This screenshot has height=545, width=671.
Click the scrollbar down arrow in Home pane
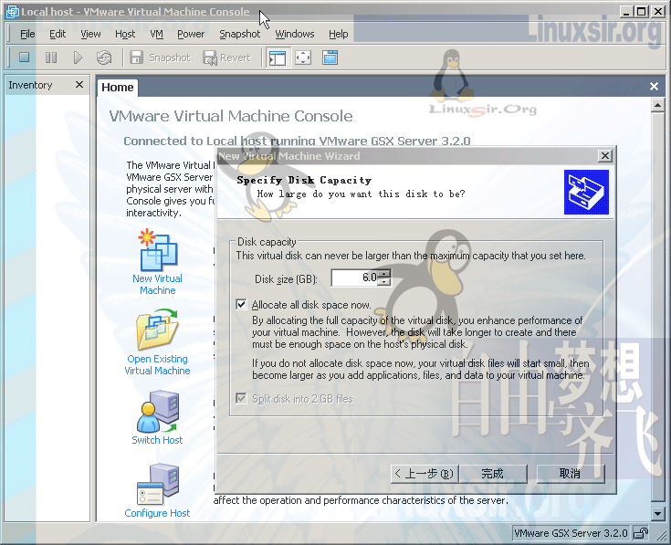point(657,513)
